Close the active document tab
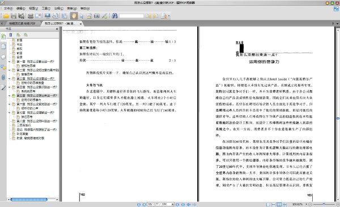 (80, 24)
